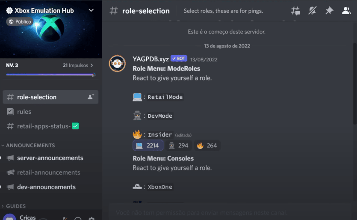Screen dimensions: 357x220
Task: Open pinned messages with the pin icon
Action: (x=329, y=11)
